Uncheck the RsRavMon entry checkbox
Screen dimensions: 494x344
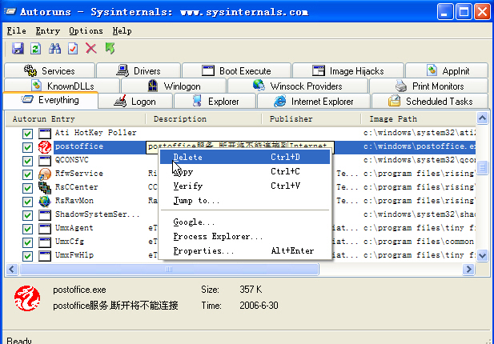(27, 201)
